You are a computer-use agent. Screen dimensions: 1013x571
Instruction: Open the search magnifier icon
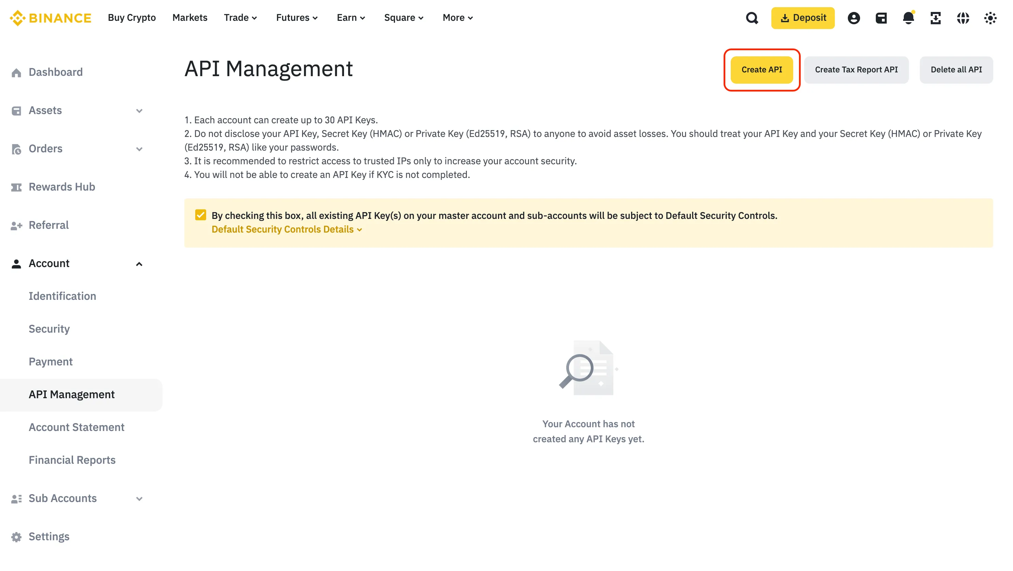click(752, 18)
